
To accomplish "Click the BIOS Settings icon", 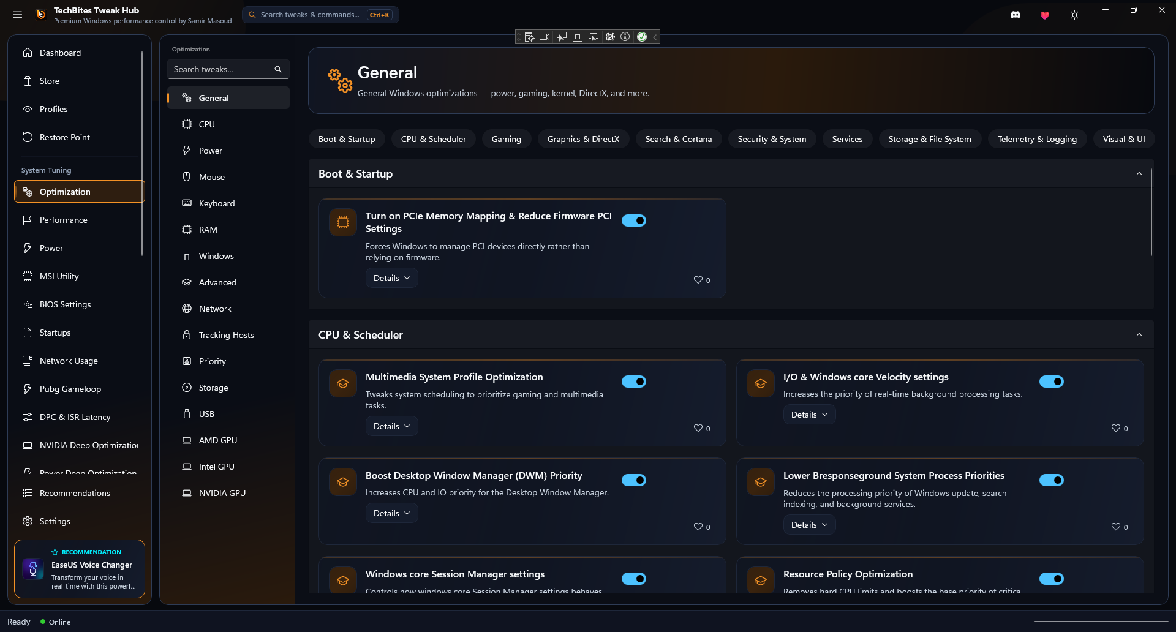I will tap(28, 304).
